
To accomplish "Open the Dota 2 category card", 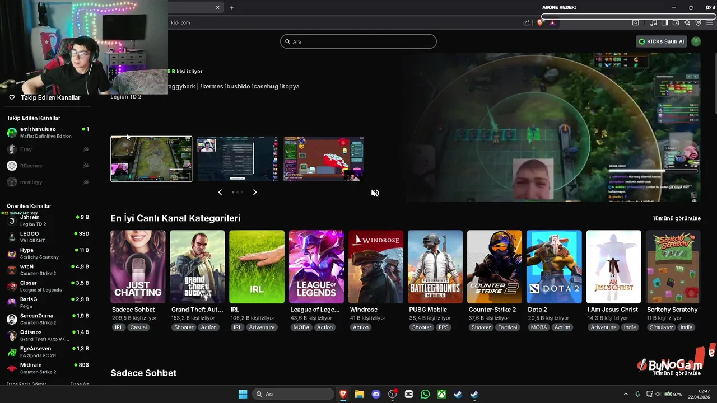I will (x=554, y=267).
